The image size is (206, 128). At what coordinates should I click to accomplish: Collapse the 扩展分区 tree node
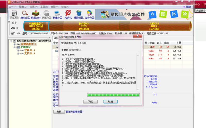[x=15, y=47]
